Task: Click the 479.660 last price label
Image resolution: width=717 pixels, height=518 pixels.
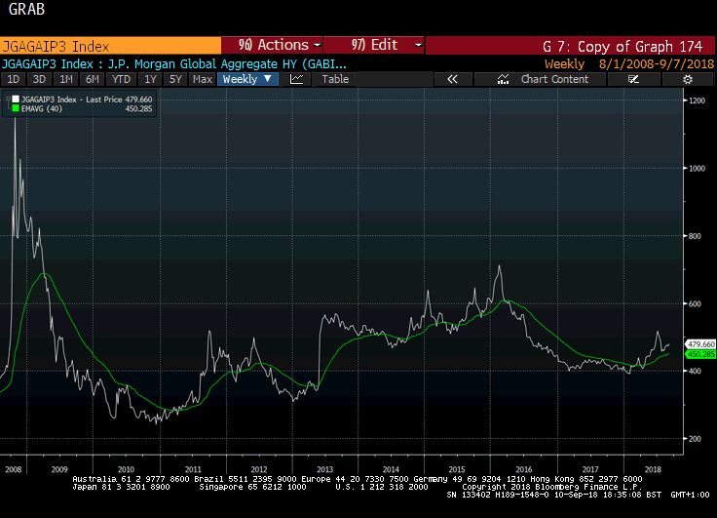Action: (701, 344)
